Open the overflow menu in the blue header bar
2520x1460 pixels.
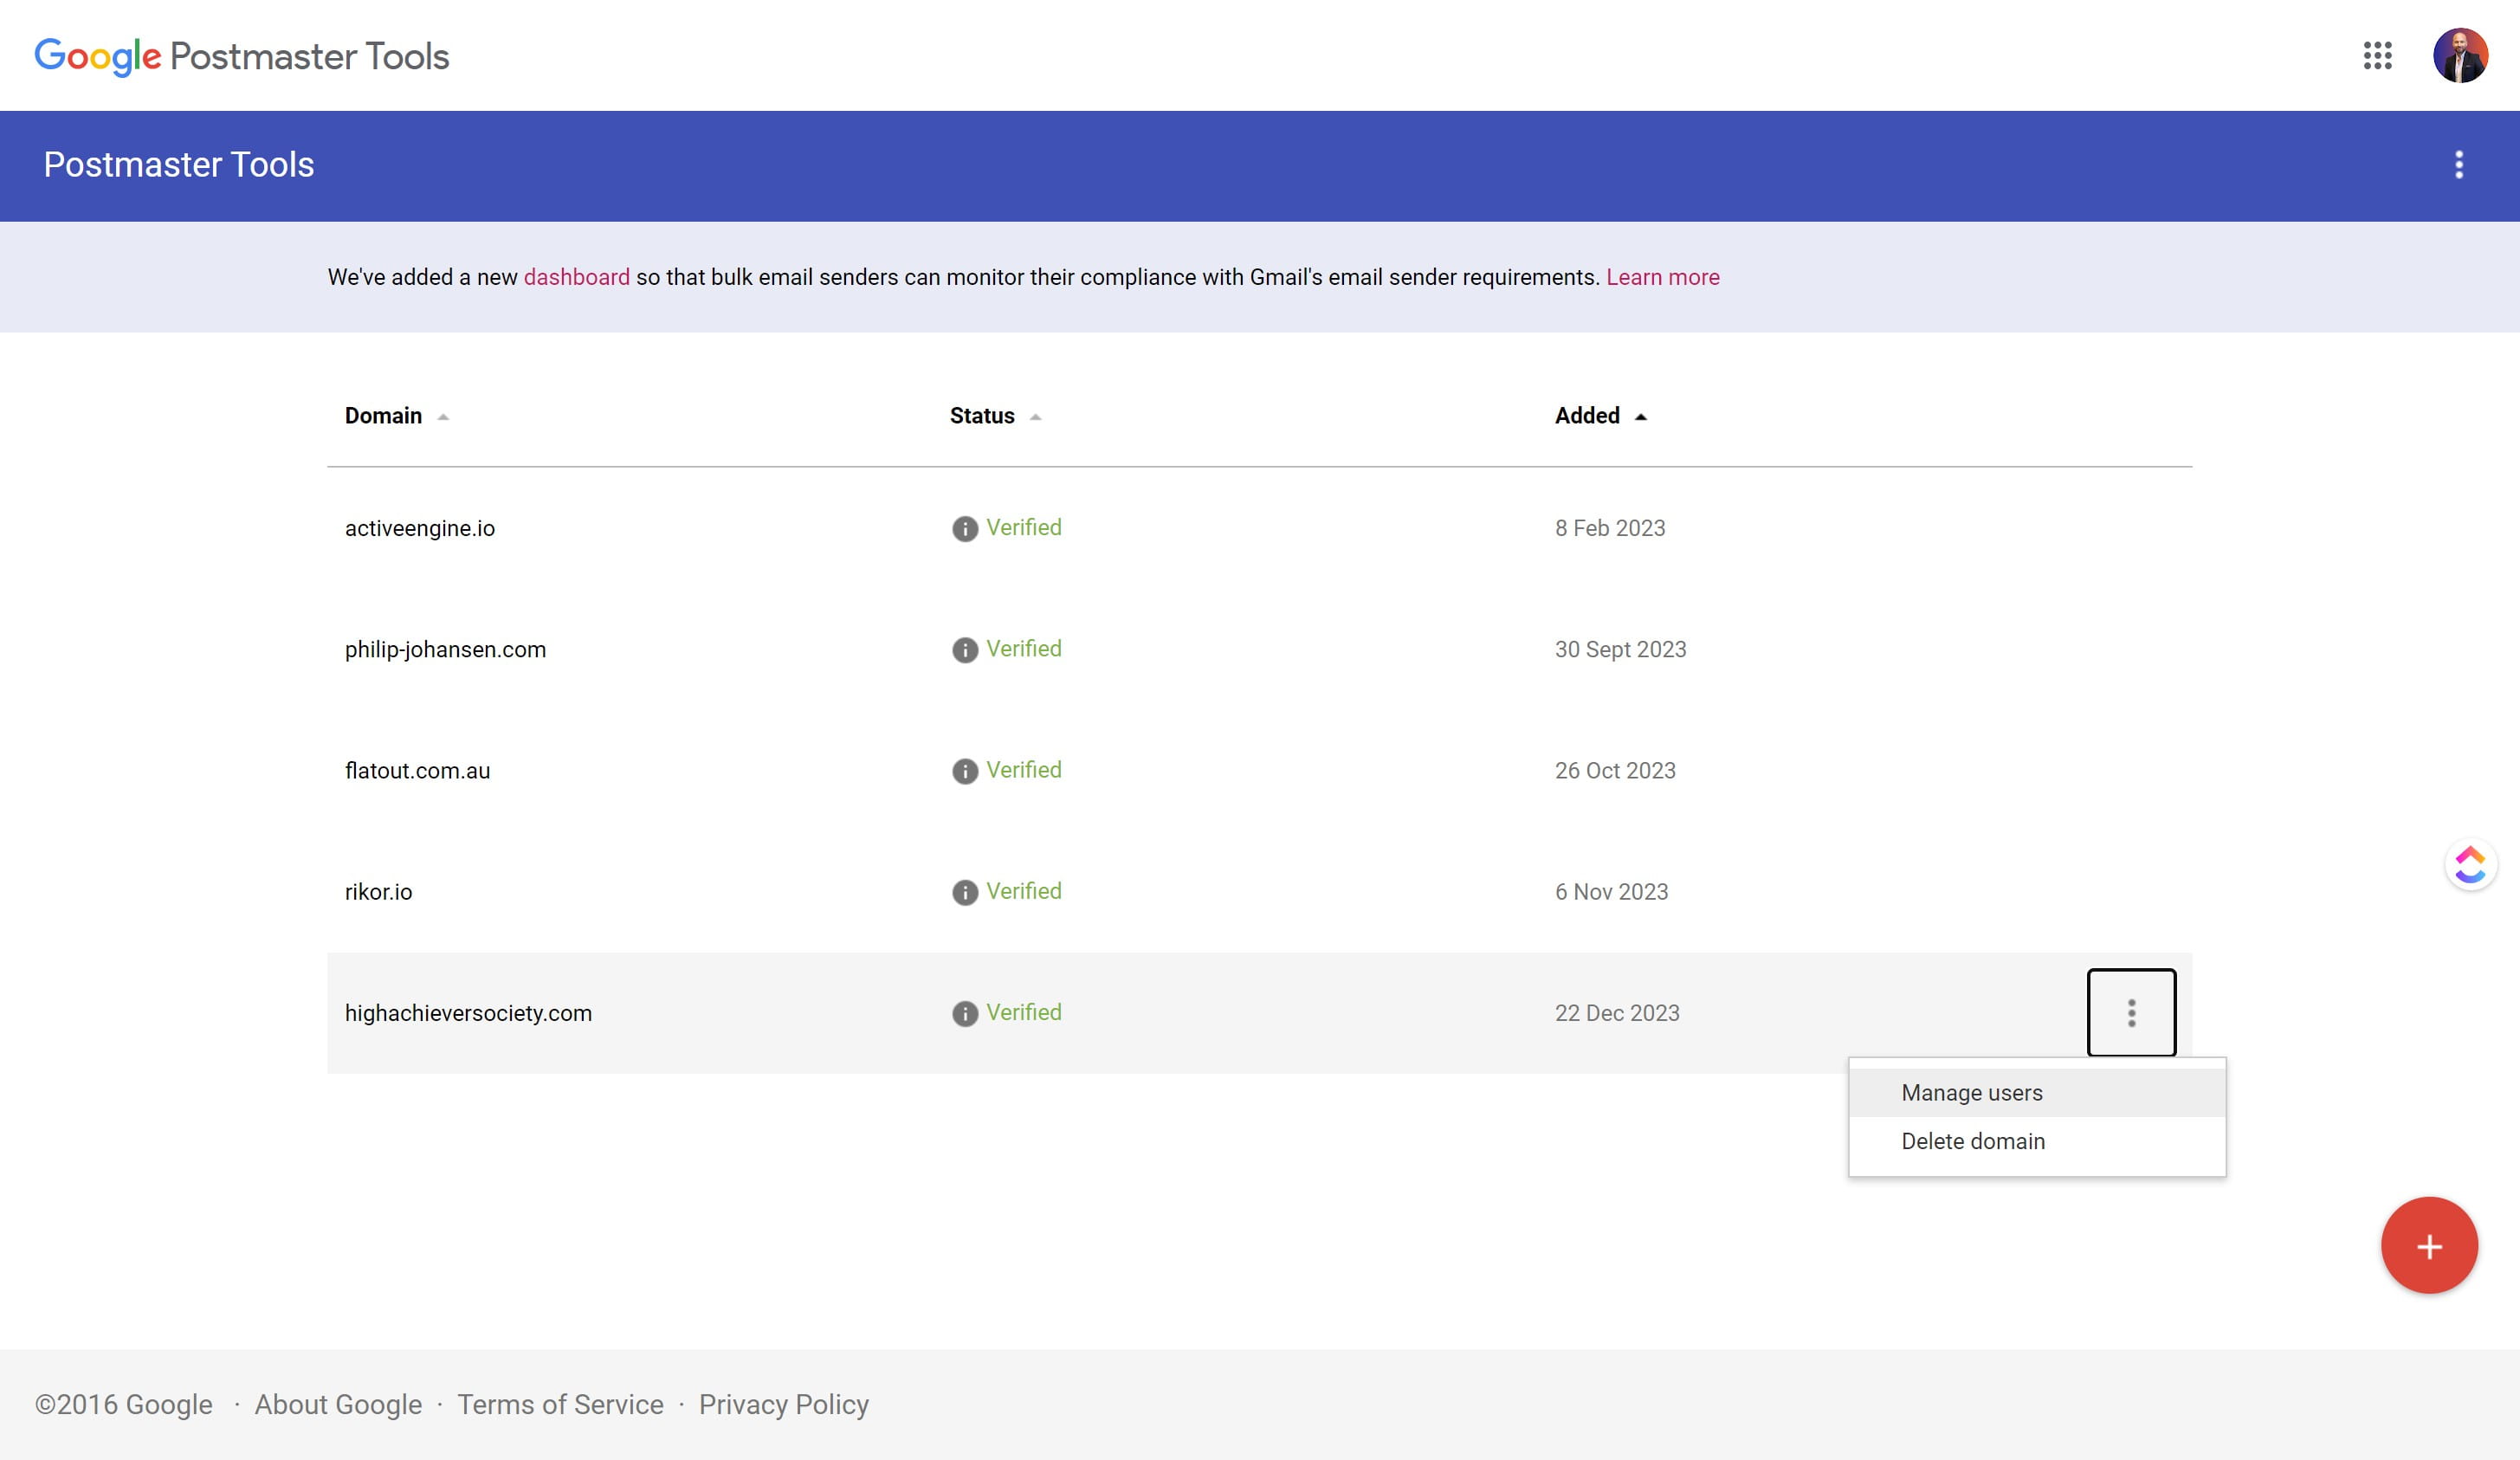coord(2459,165)
